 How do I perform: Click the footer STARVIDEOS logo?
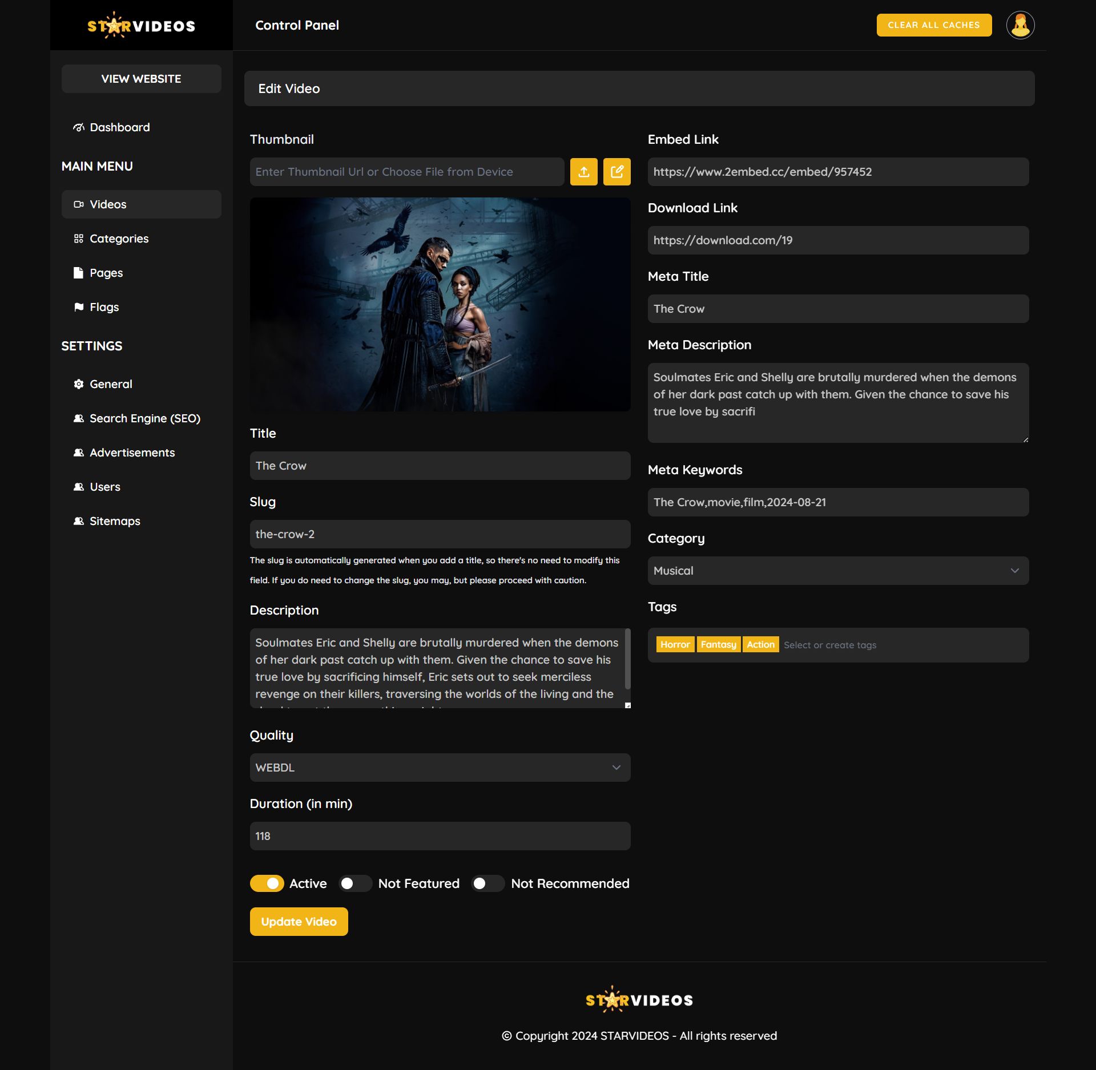639,999
